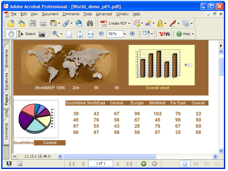Screen dimensions: 228x171
Task: Open the Document menu
Action: pos(50,14)
